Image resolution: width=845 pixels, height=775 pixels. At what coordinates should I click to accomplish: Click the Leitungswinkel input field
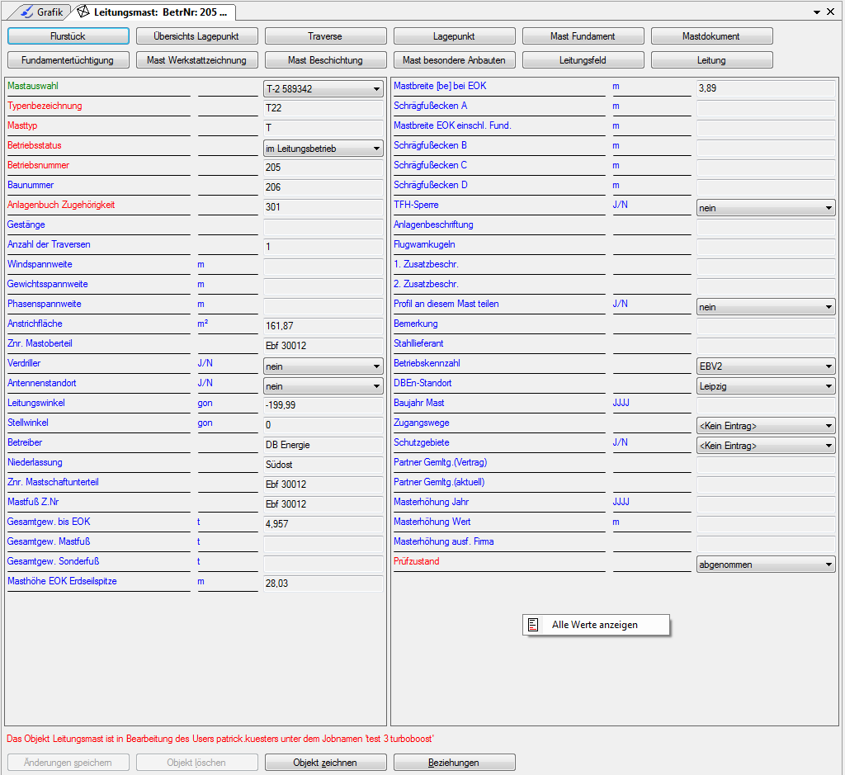323,405
